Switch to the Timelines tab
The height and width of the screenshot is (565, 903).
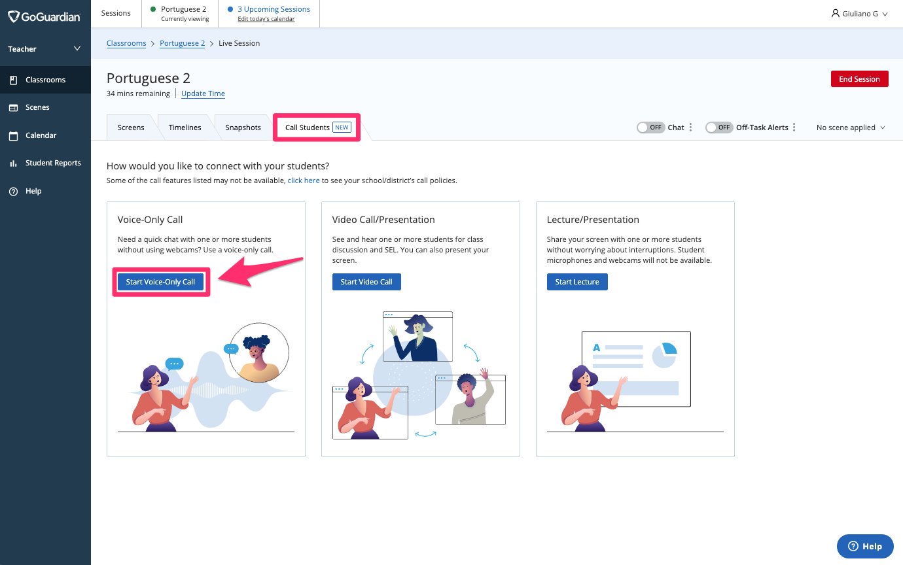point(185,128)
